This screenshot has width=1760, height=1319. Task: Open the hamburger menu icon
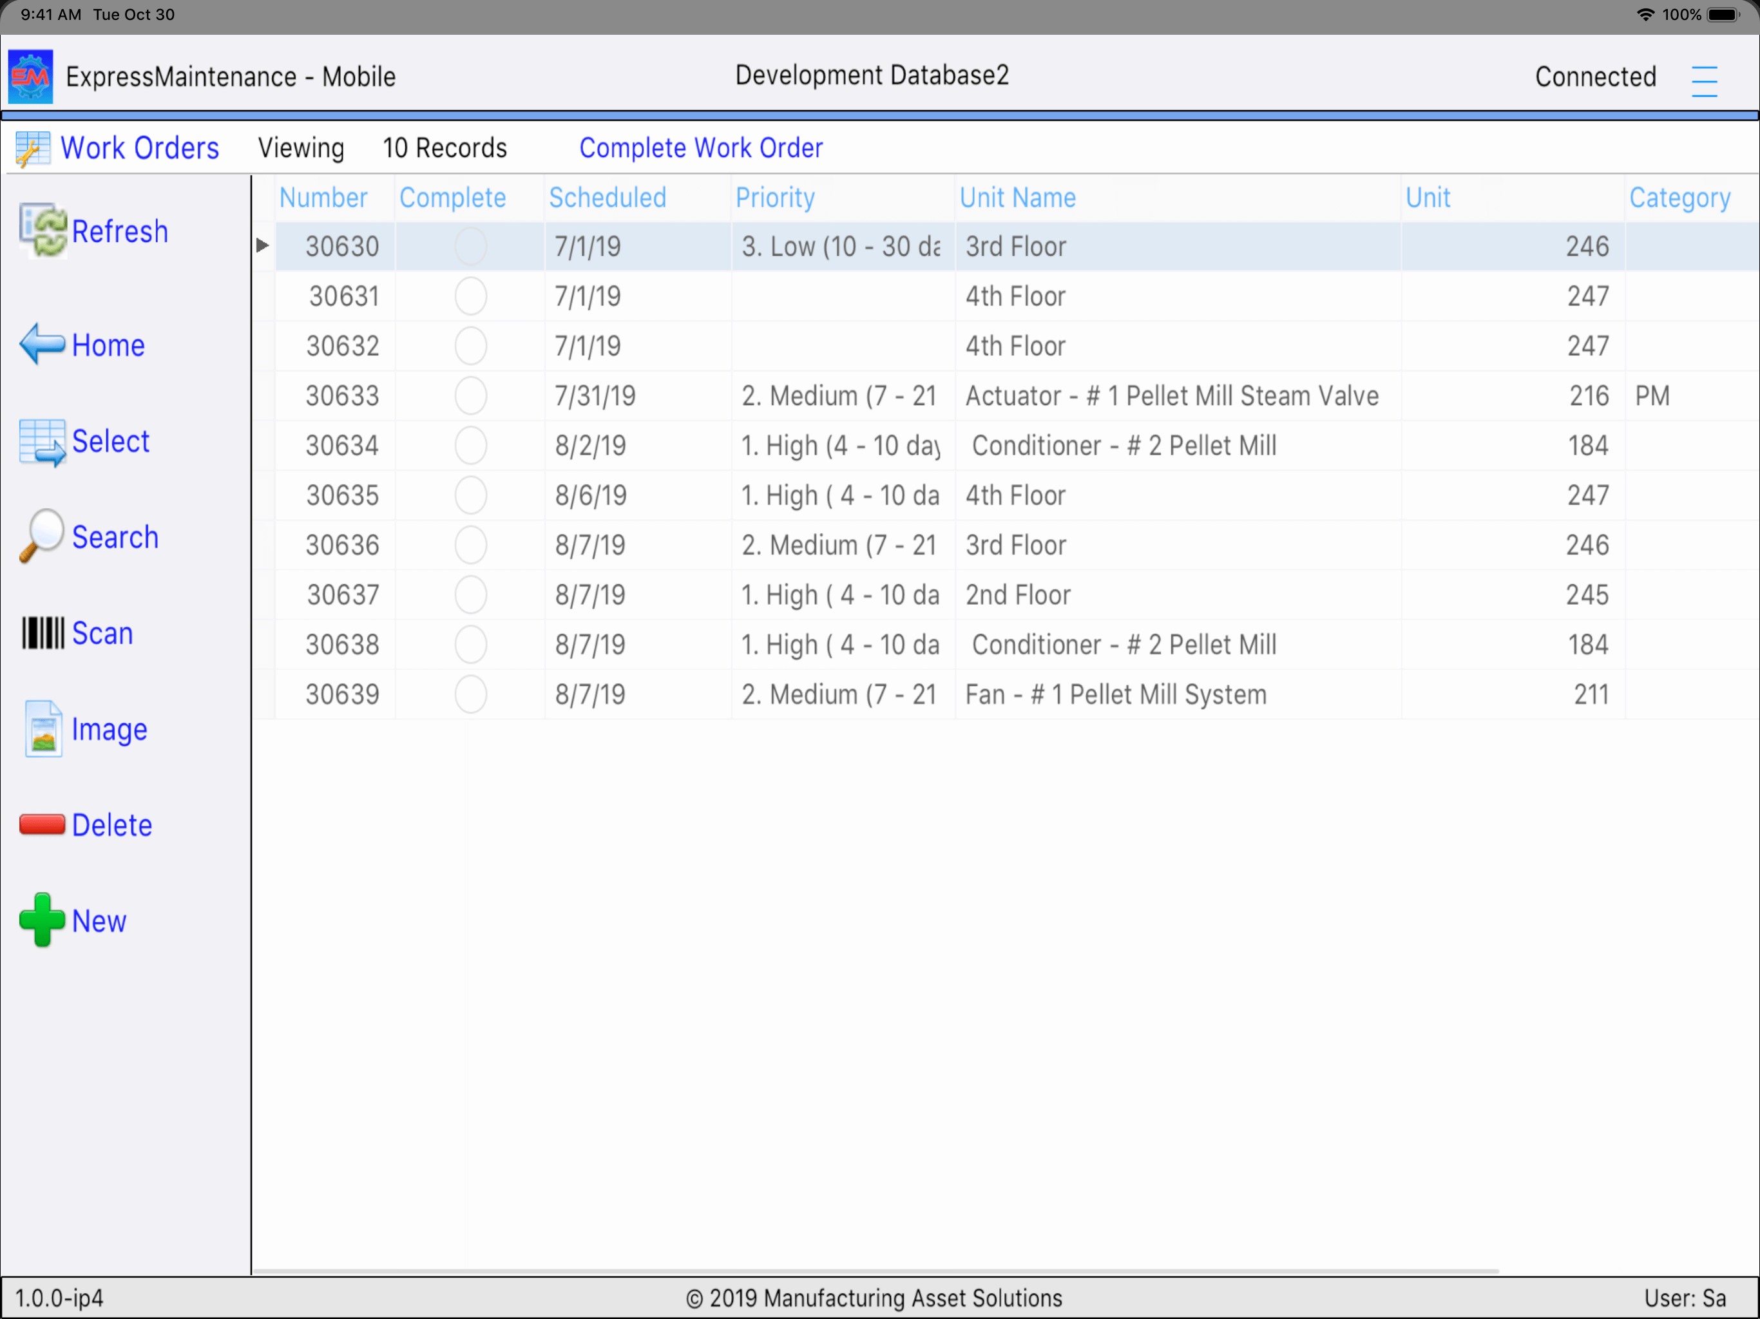coord(1703,81)
